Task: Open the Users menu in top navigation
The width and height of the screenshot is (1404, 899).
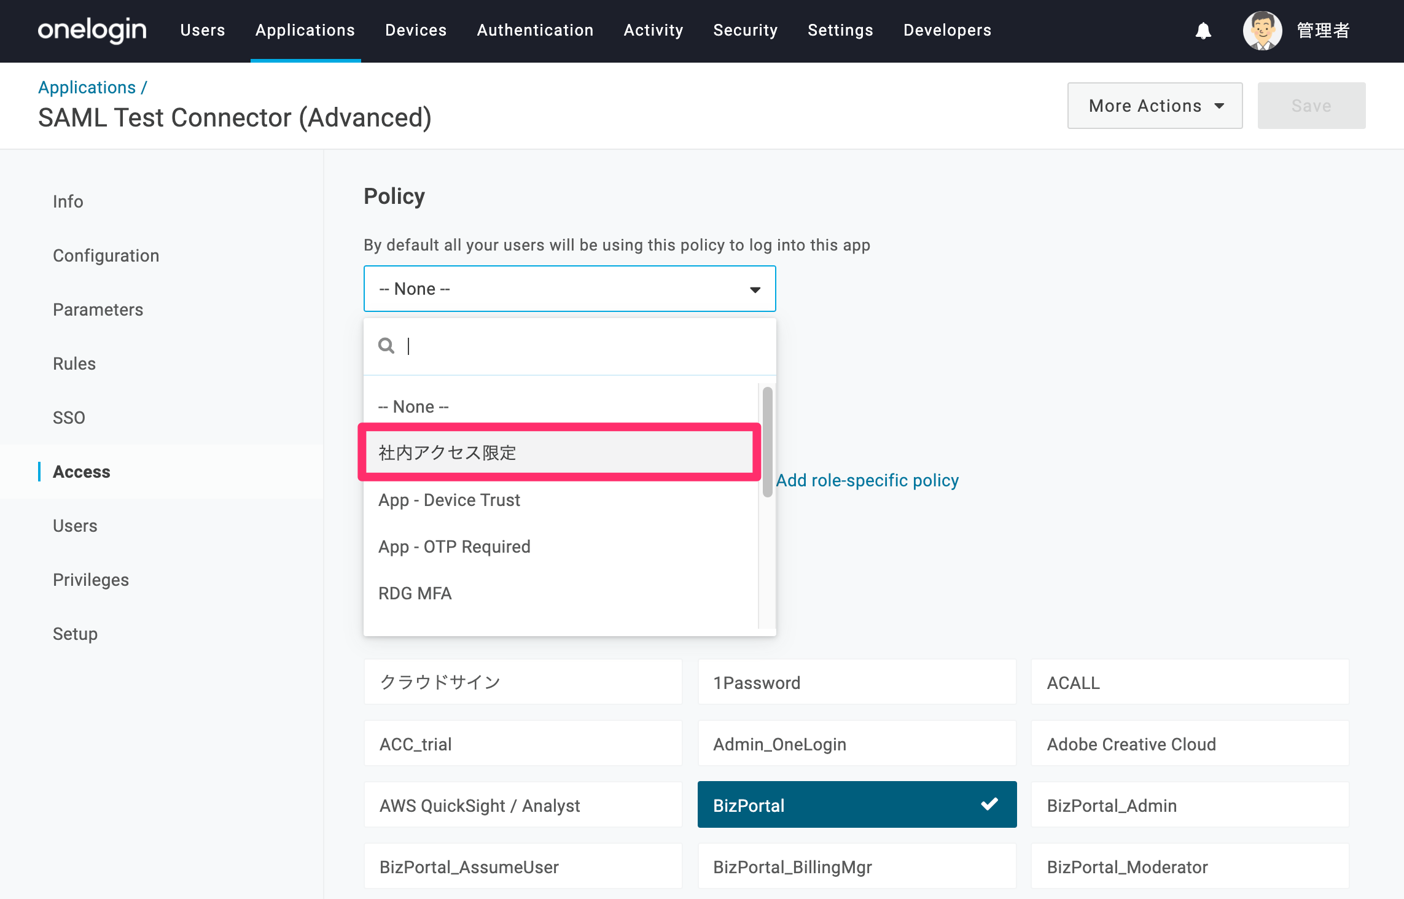Action: pyautogui.click(x=203, y=30)
